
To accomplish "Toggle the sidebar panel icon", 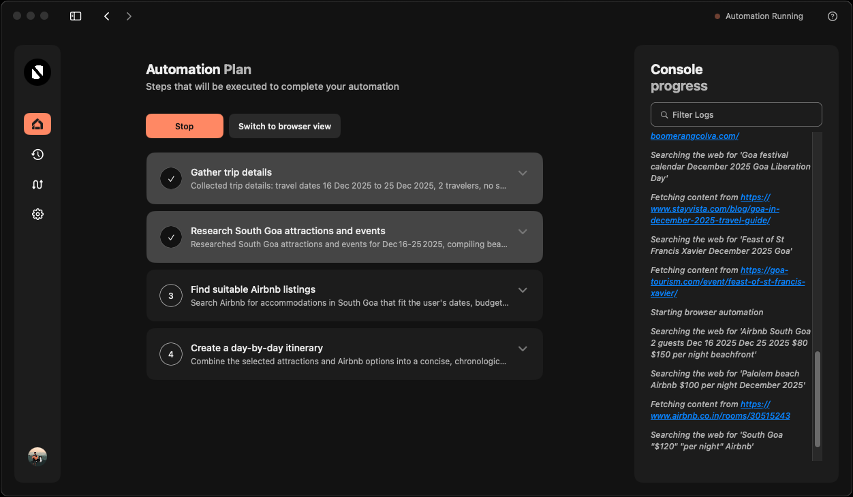I will point(76,16).
